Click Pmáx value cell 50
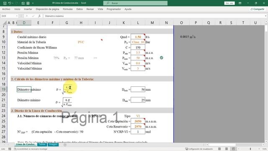Screen dimensions: 268x151 tap(138, 58)
